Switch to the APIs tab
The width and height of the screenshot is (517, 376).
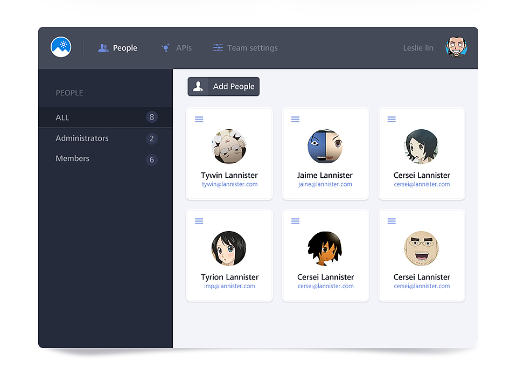(177, 48)
